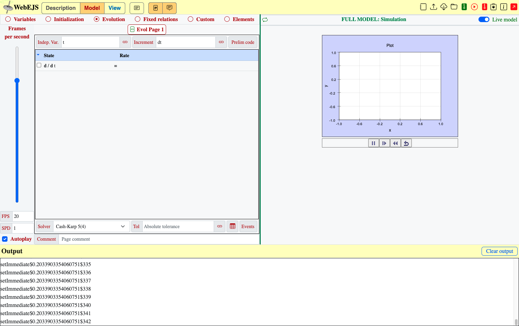Image resolution: width=519 pixels, height=326 pixels.
Task: Click the increment 'dt' input field
Action: click(186, 42)
